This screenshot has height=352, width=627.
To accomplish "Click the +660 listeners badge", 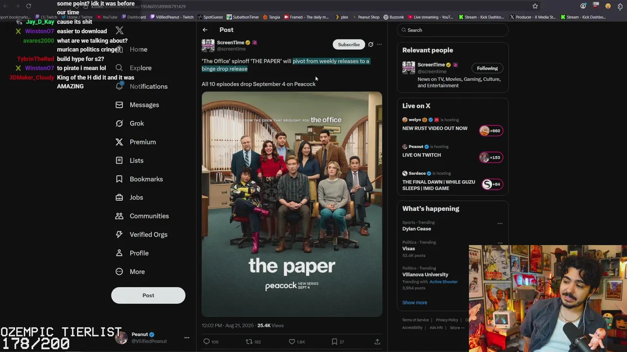I will tap(491, 131).
